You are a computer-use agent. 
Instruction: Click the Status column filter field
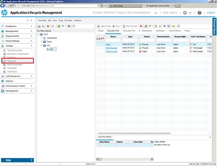tap(147, 40)
